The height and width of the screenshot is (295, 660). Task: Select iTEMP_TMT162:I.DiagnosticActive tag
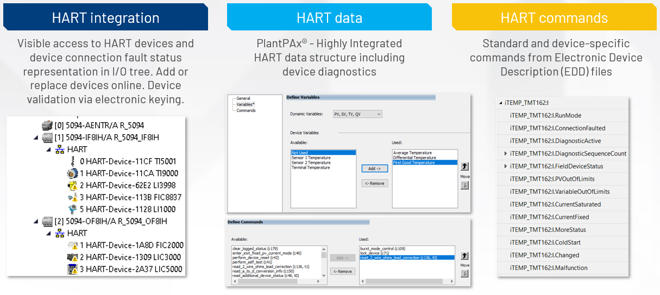(x=563, y=141)
